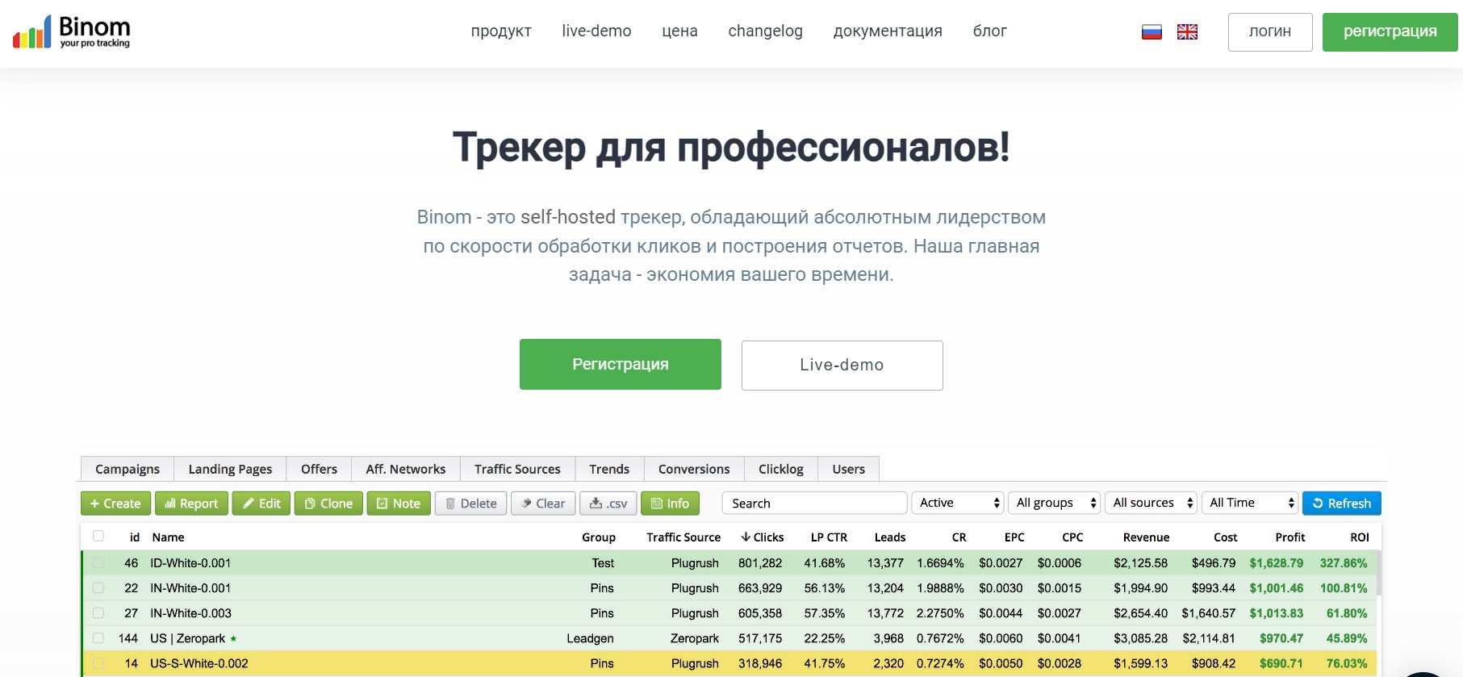The image size is (1463, 677).
Task: Switch language with the Russian flag
Action: coord(1152,31)
